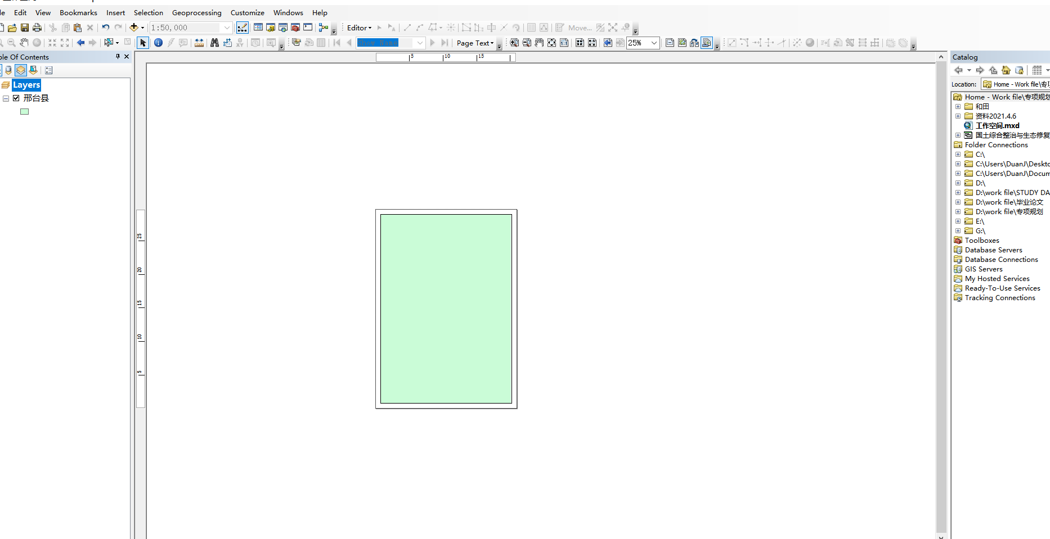
Task: Open the Page Text dropdown
Action: pyautogui.click(x=475, y=43)
